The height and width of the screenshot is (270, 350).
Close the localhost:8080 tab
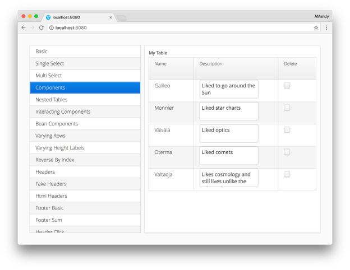tap(110, 17)
